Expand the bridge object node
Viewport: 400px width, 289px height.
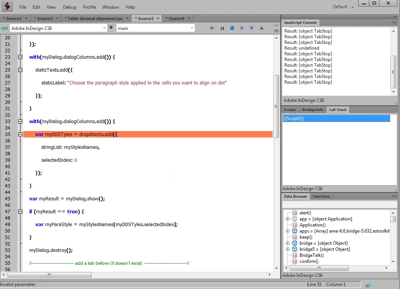pos(287,243)
